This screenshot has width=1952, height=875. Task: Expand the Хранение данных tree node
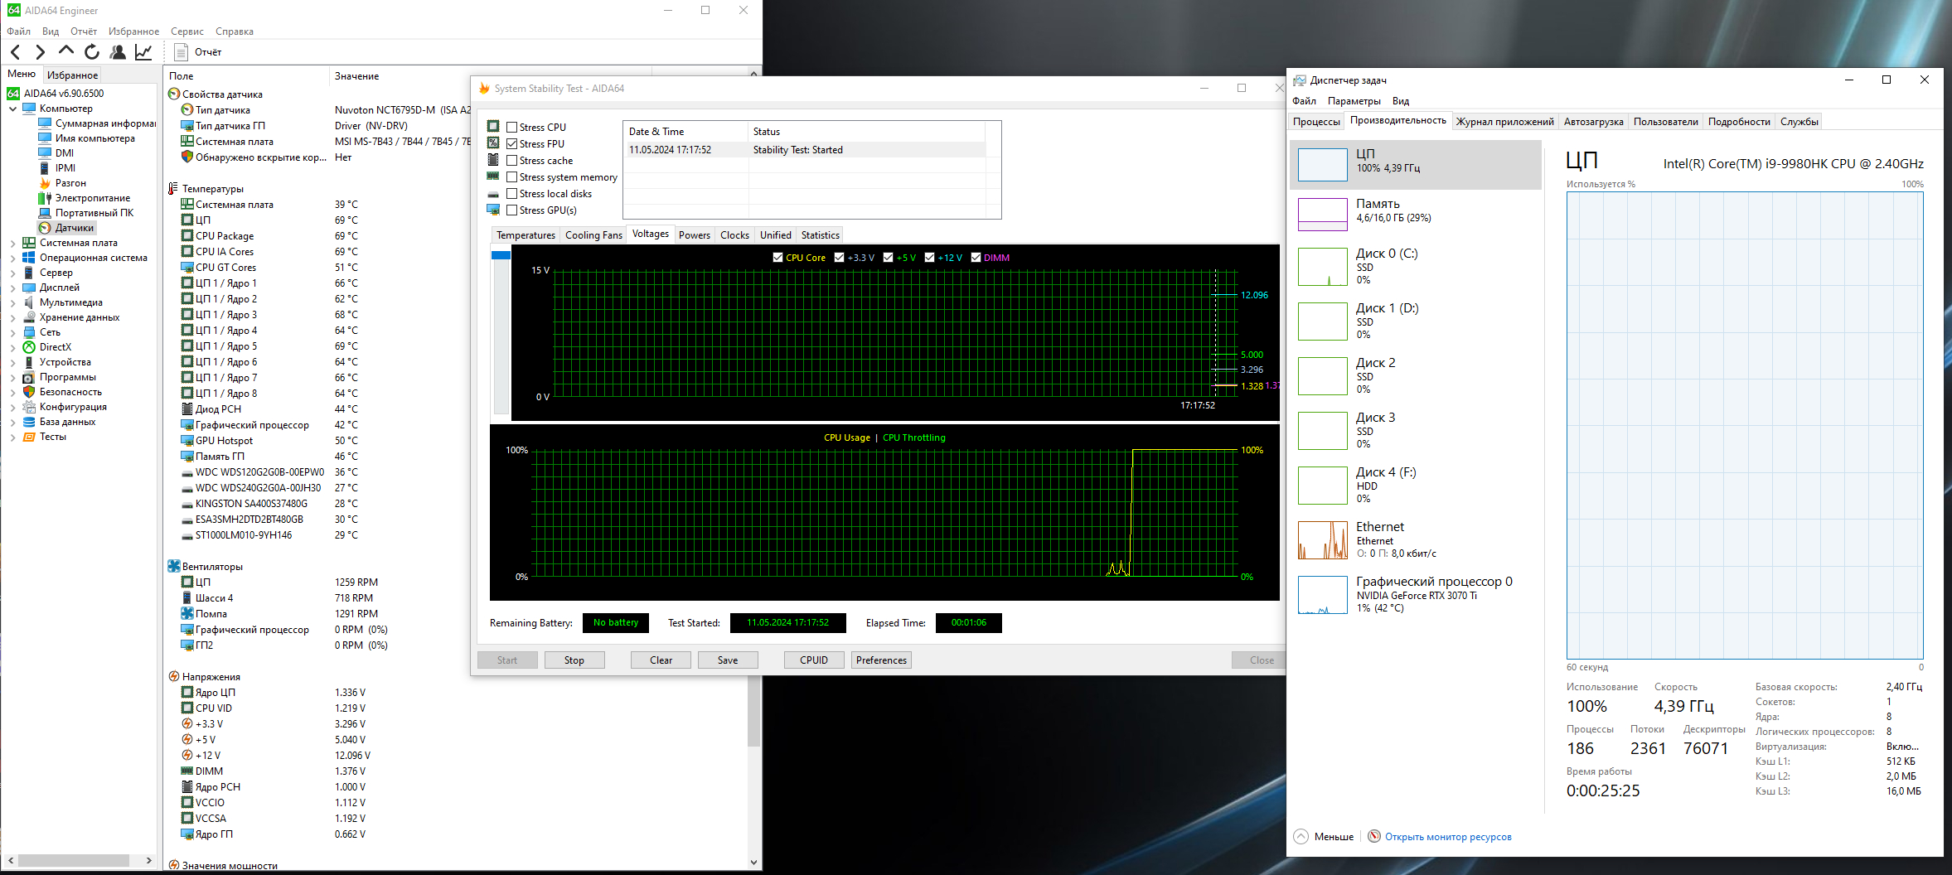12,317
